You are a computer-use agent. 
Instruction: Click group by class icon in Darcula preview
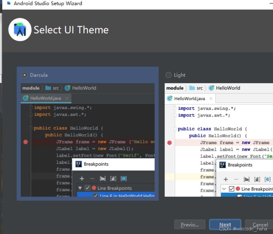tap(124, 178)
